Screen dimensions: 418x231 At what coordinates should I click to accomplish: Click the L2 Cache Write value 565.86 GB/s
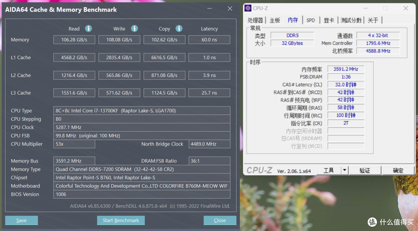(x=119, y=75)
